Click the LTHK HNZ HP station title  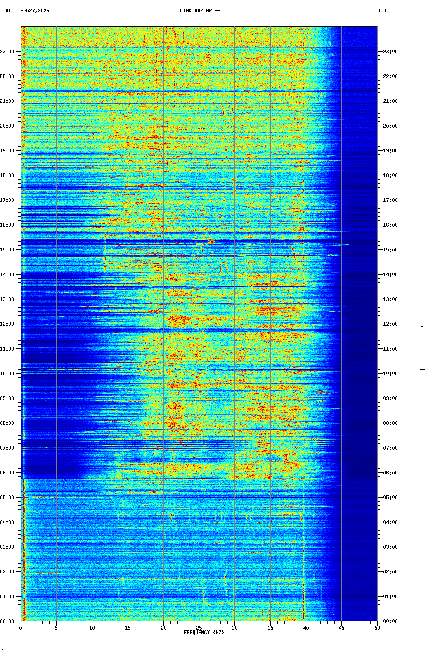pyautogui.click(x=200, y=11)
